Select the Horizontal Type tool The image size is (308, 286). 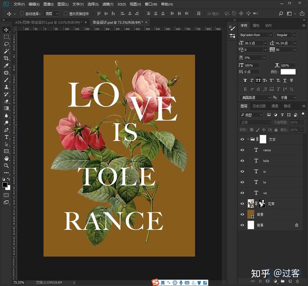[x=6, y=137]
